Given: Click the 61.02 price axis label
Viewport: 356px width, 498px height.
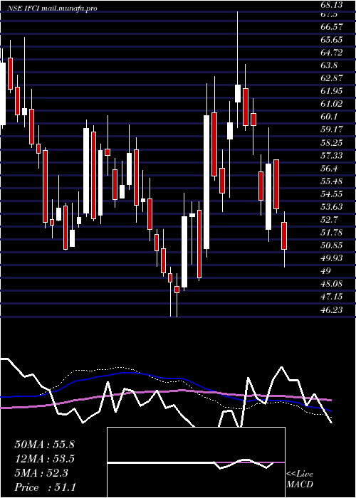Looking at the screenshot, I should 332,104.
